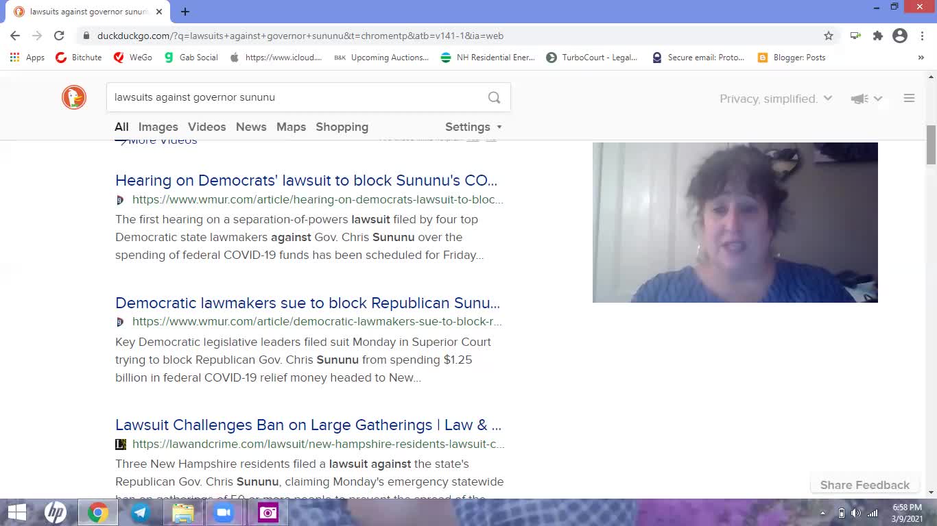Open the Chrome profile avatar
The image size is (937, 526).
pyautogui.click(x=900, y=36)
